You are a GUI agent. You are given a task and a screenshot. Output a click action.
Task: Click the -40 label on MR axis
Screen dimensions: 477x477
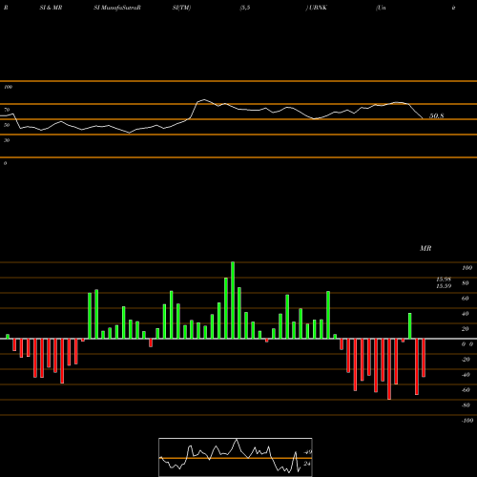[466, 375]
